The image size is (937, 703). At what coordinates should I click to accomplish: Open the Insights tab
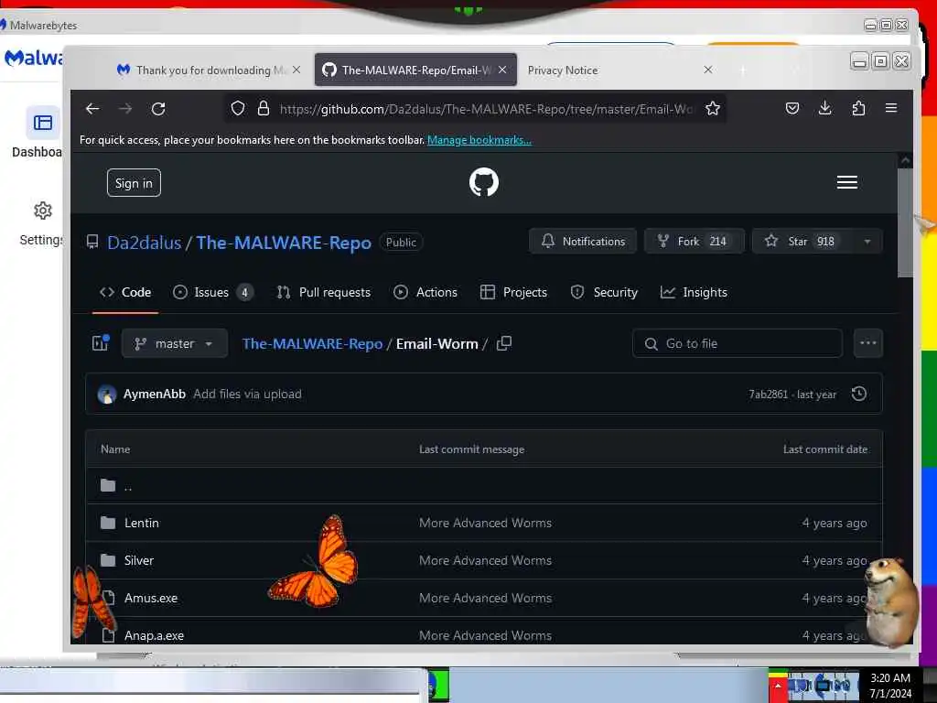694,292
